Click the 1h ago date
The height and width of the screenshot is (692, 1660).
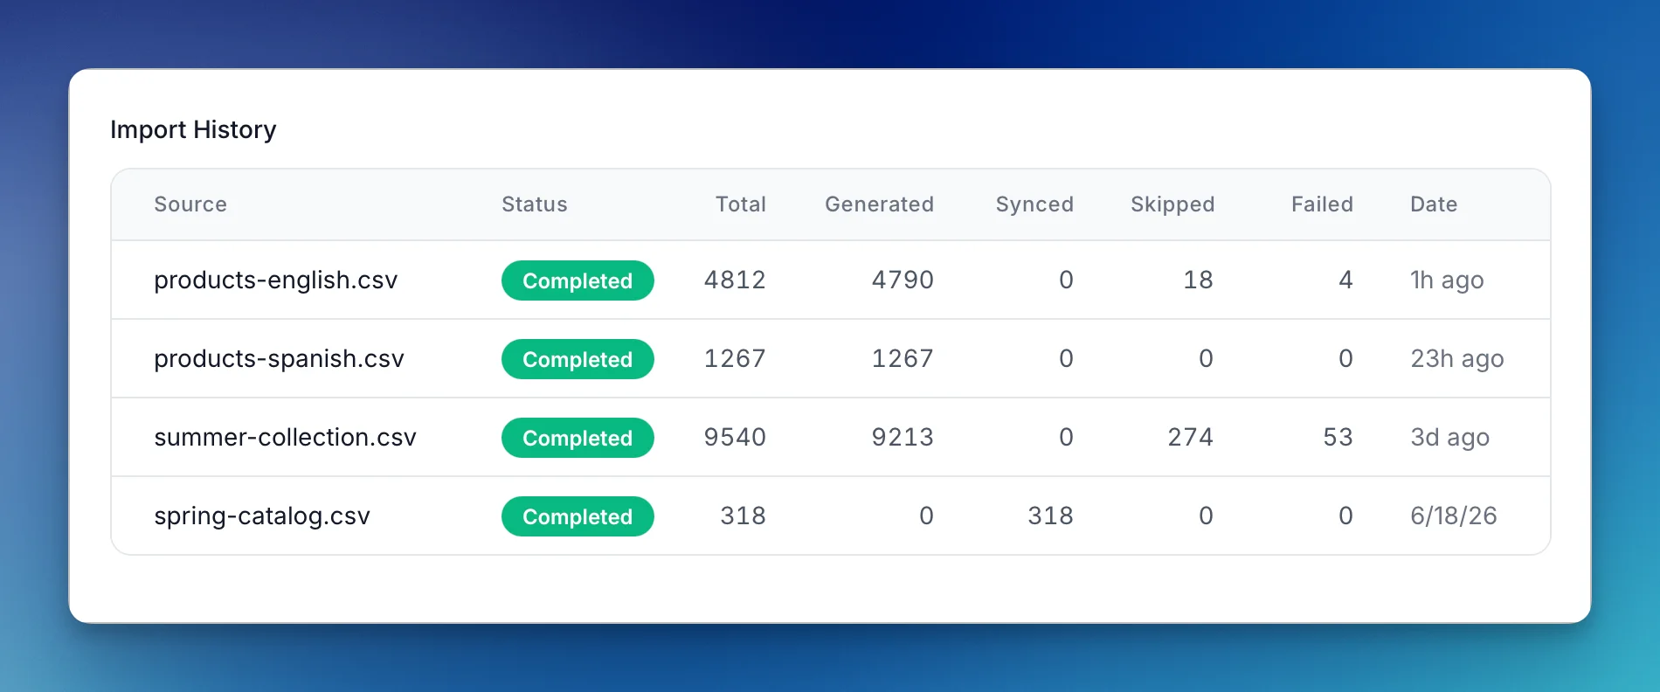[x=1447, y=280]
